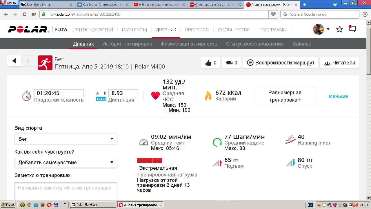371x209 pixels.
Task: Launch Firefox from the quick launch bar
Action: click(x=43, y=205)
